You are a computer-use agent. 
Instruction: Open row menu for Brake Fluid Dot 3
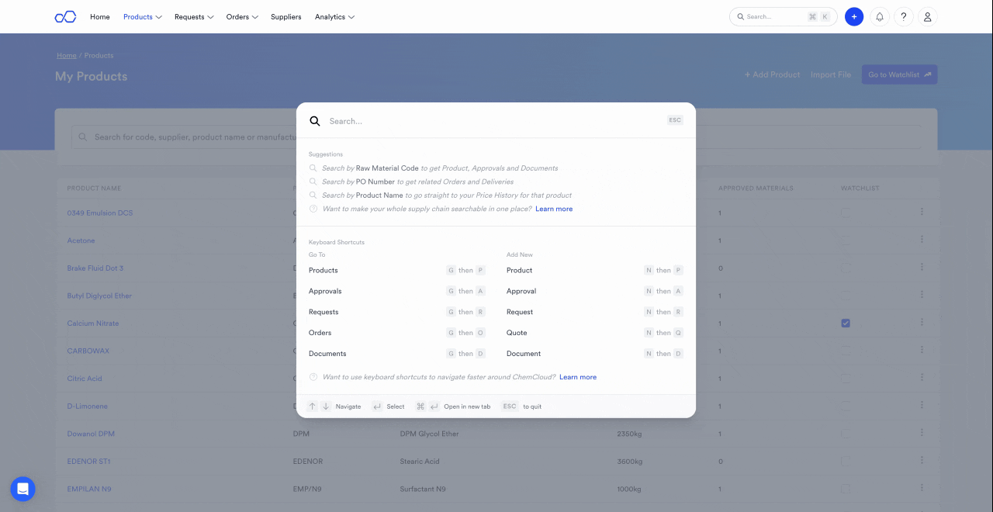coord(922,267)
